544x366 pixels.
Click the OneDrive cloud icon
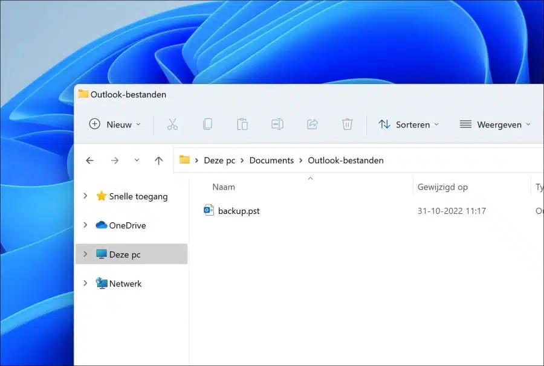[x=102, y=225]
